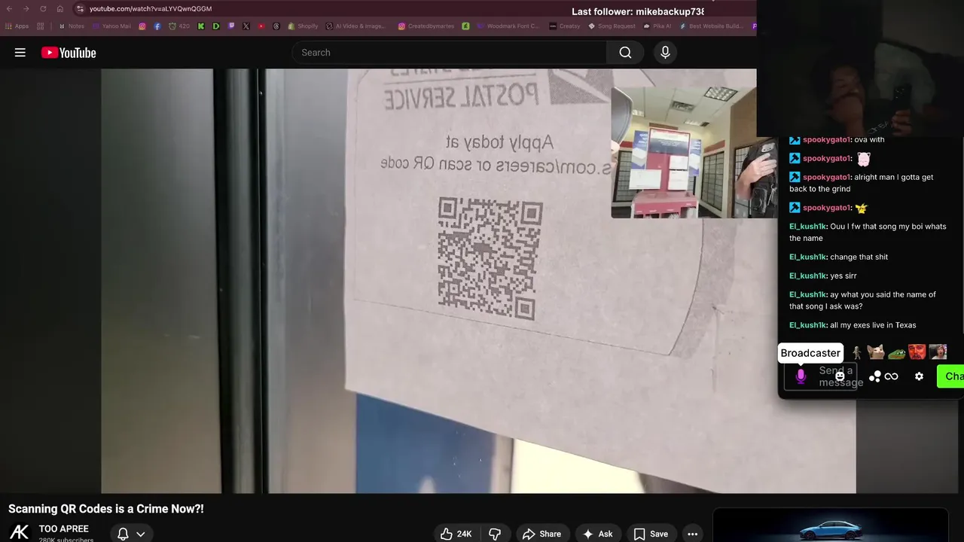Expand the subscription notification dropdown chevron
The height and width of the screenshot is (542, 964).
(140, 534)
